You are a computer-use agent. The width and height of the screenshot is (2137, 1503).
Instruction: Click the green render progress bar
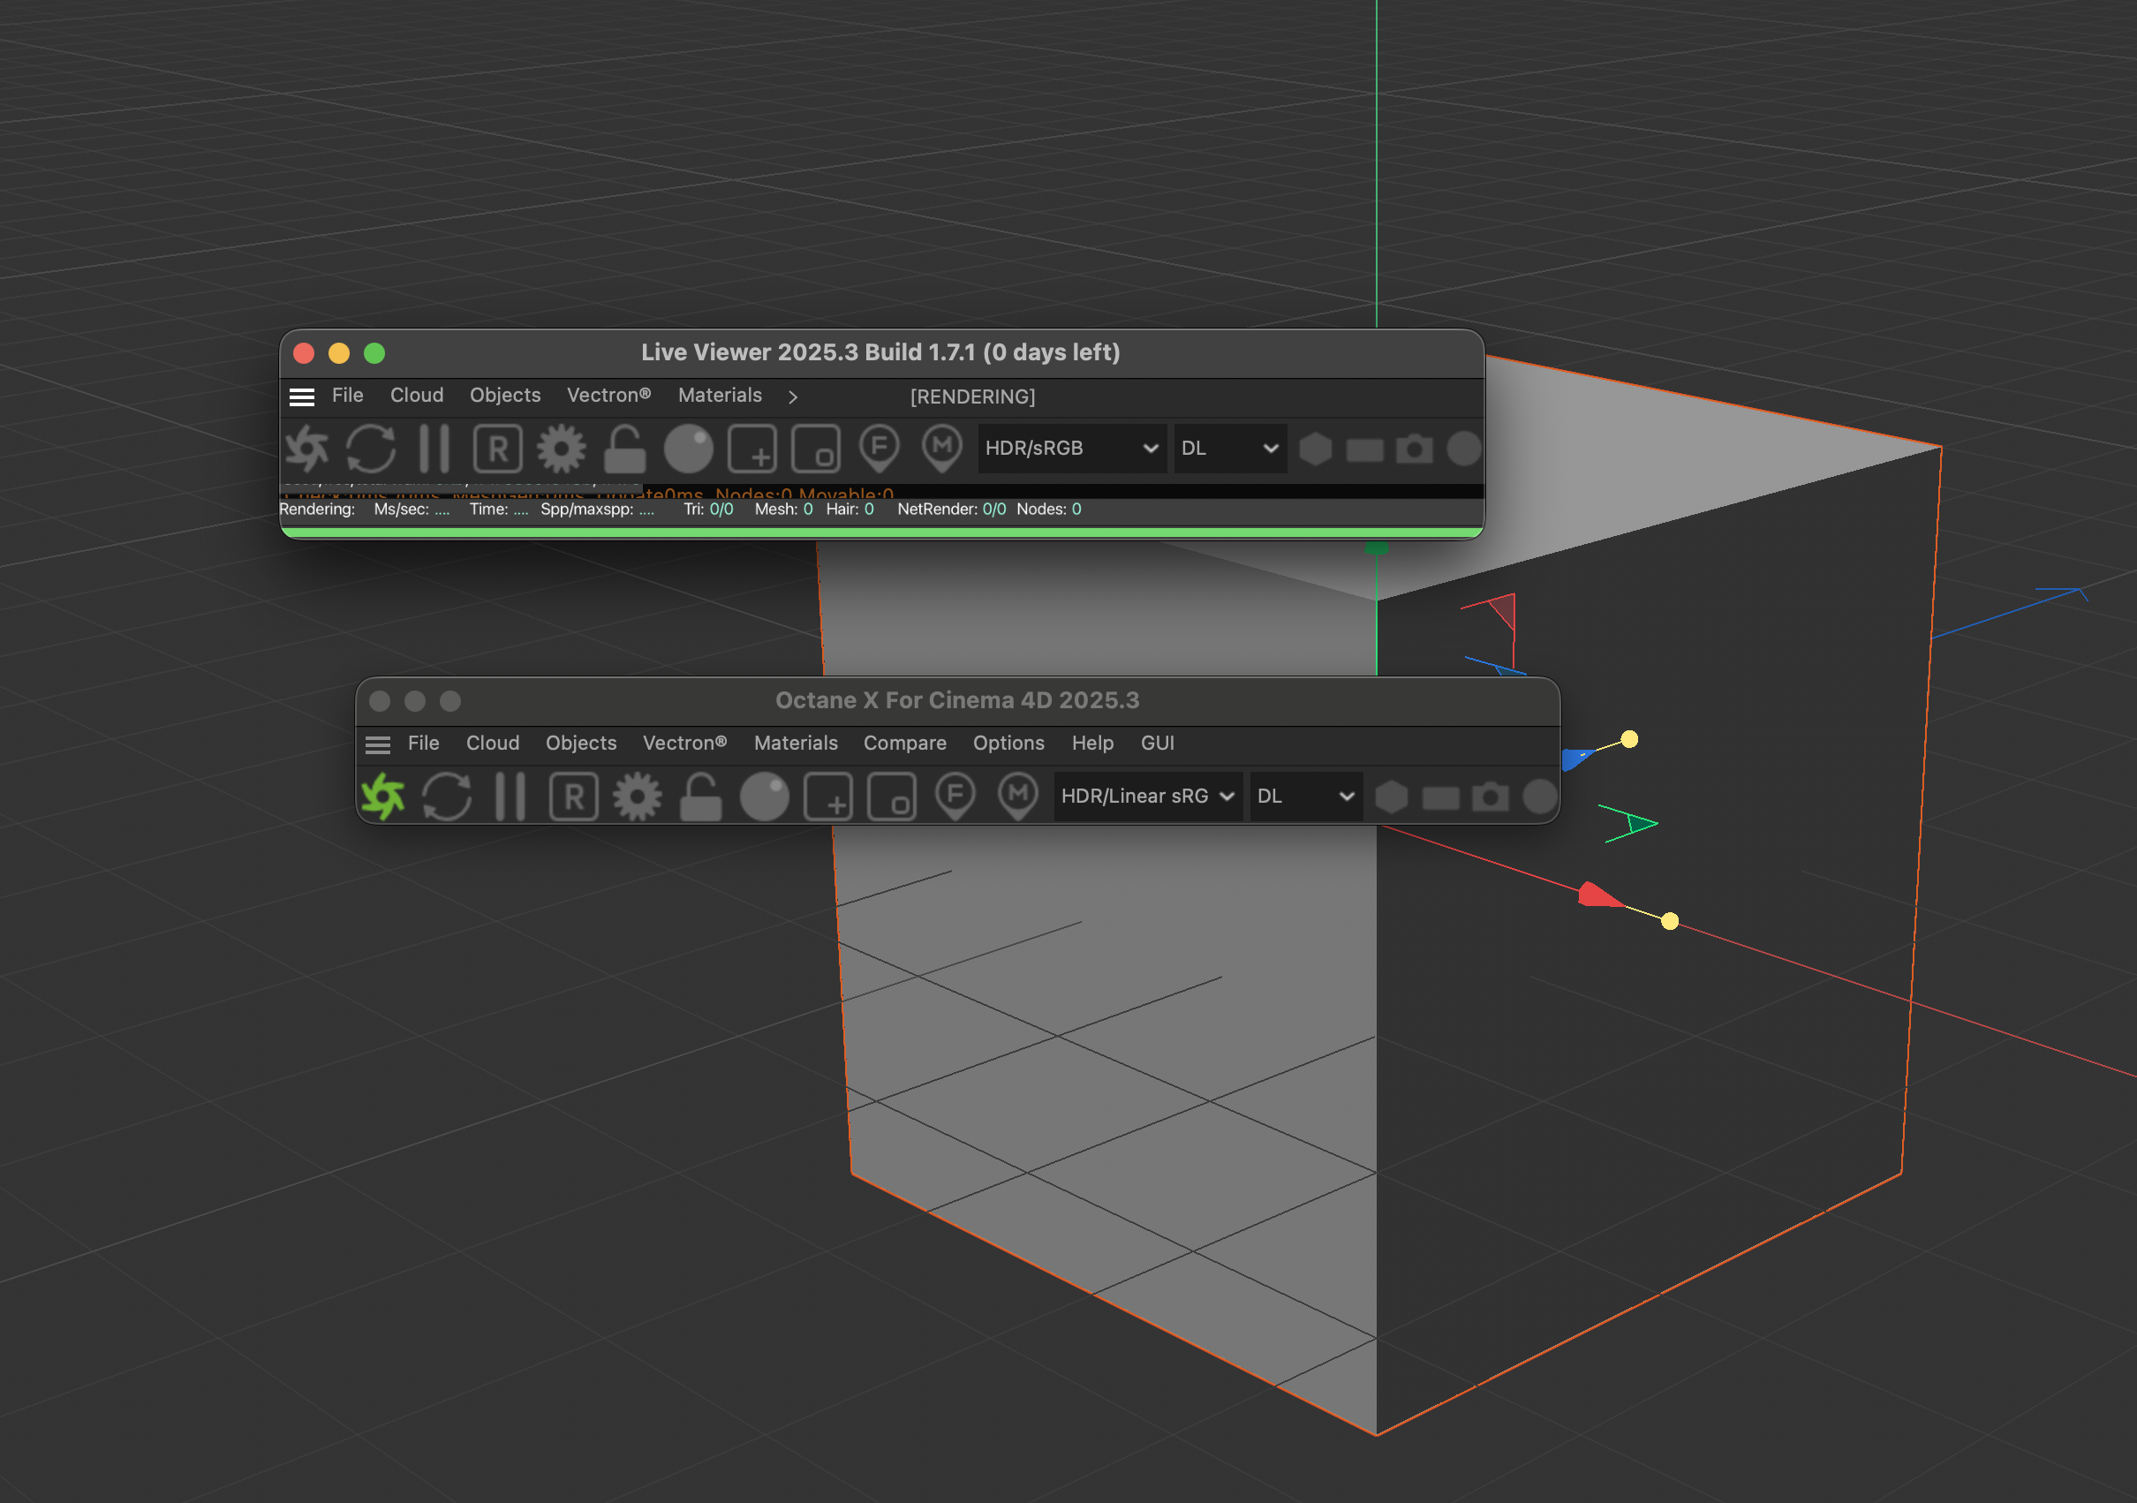pyautogui.click(x=880, y=532)
